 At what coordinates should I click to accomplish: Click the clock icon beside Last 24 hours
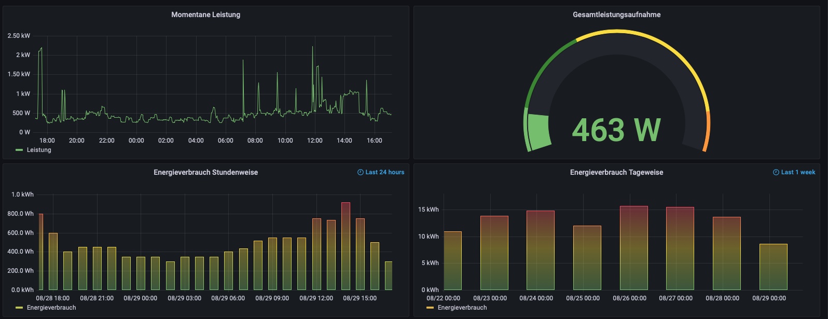[361, 172]
